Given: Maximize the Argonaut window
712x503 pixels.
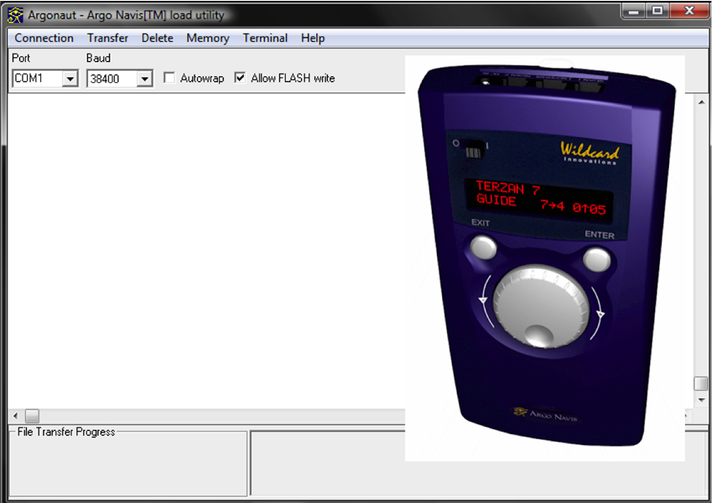Looking at the screenshot, I should pos(657,11).
